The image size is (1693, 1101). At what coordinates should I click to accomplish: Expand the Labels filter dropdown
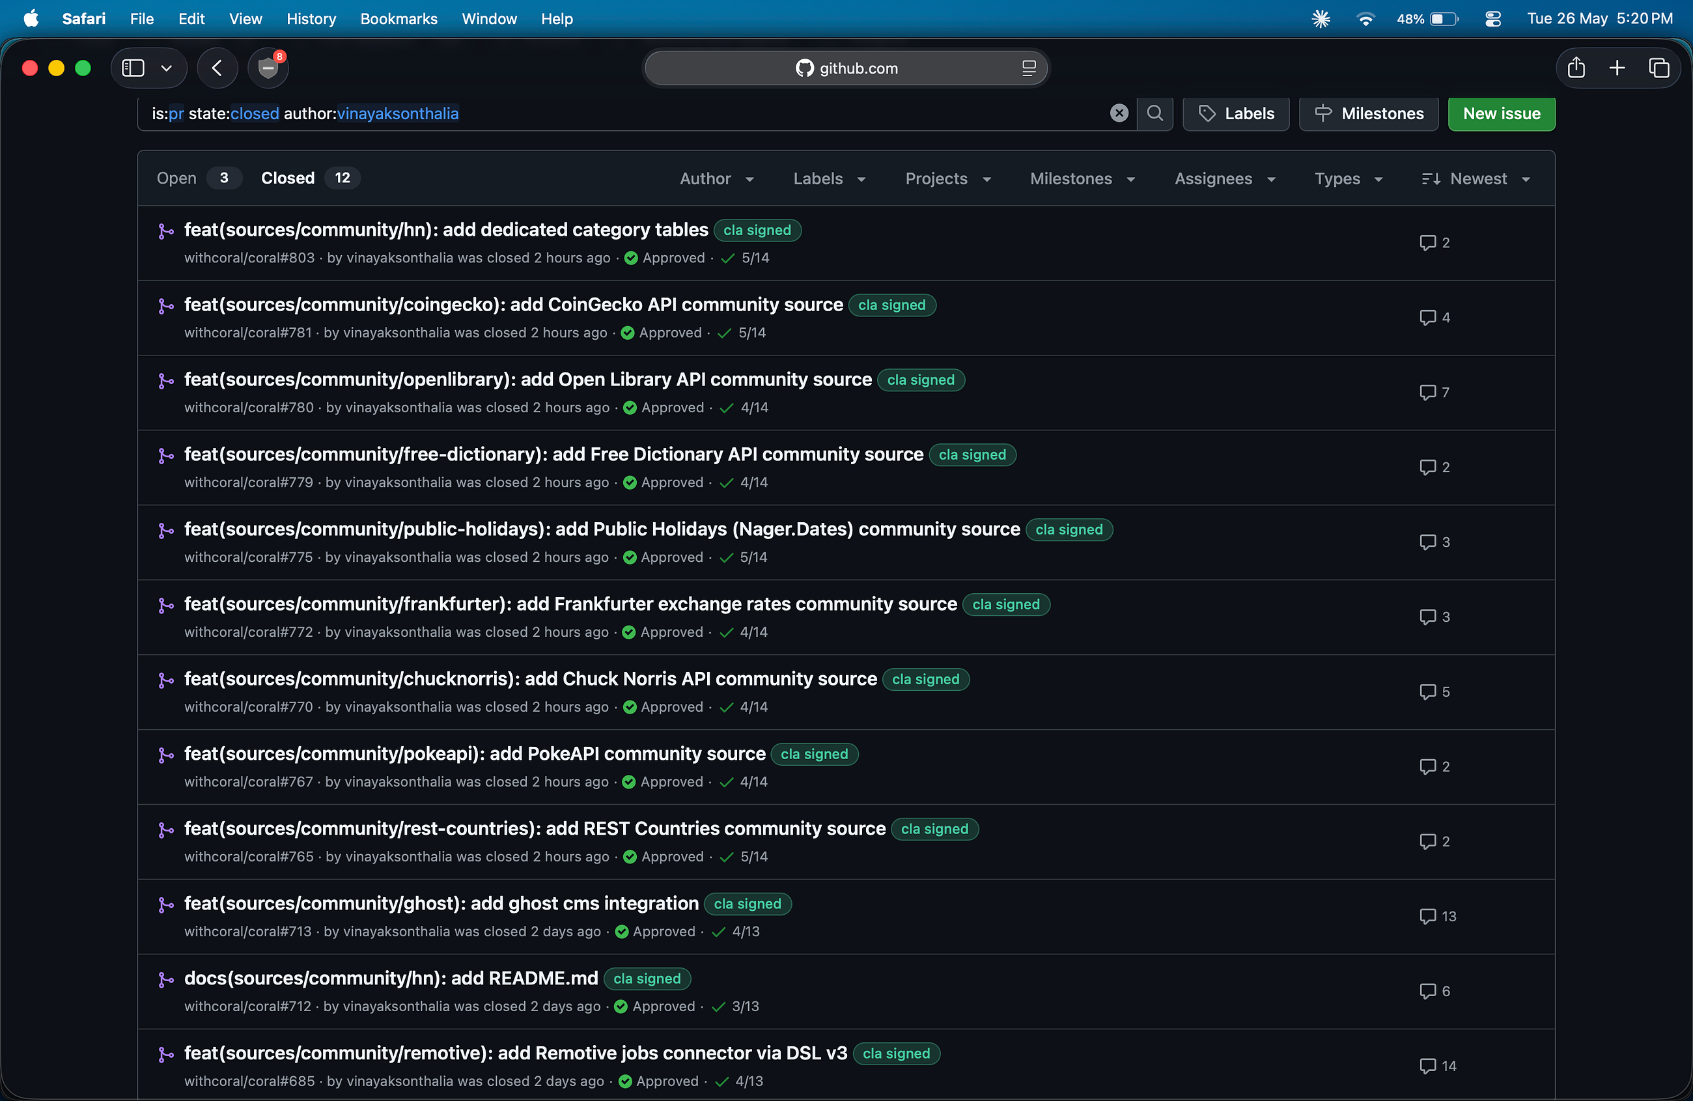[830, 178]
